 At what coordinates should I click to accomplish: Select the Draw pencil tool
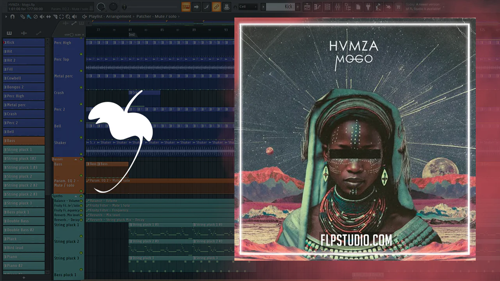click(23, 17)
